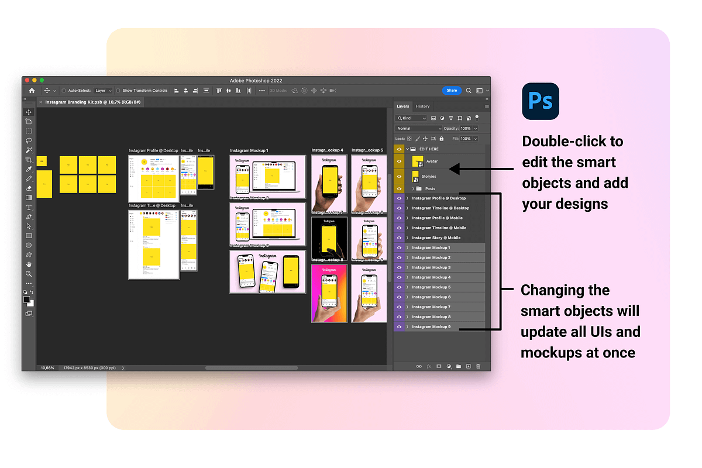Filter layers by type (T) icon
702x468 pixels.
451,118
